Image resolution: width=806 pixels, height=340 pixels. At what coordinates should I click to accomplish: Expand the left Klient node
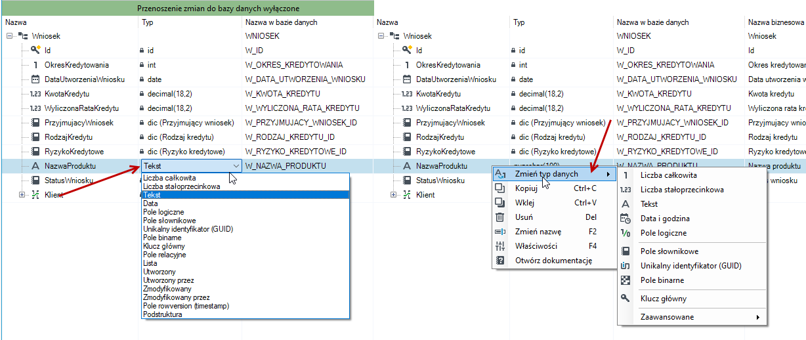coord(22,195)
